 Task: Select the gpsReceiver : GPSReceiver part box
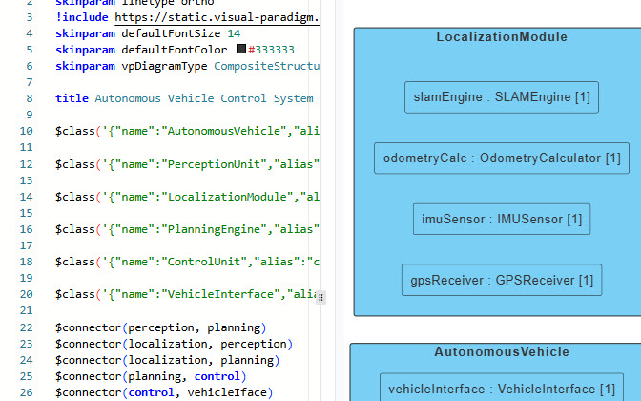[x=502, y=281]
